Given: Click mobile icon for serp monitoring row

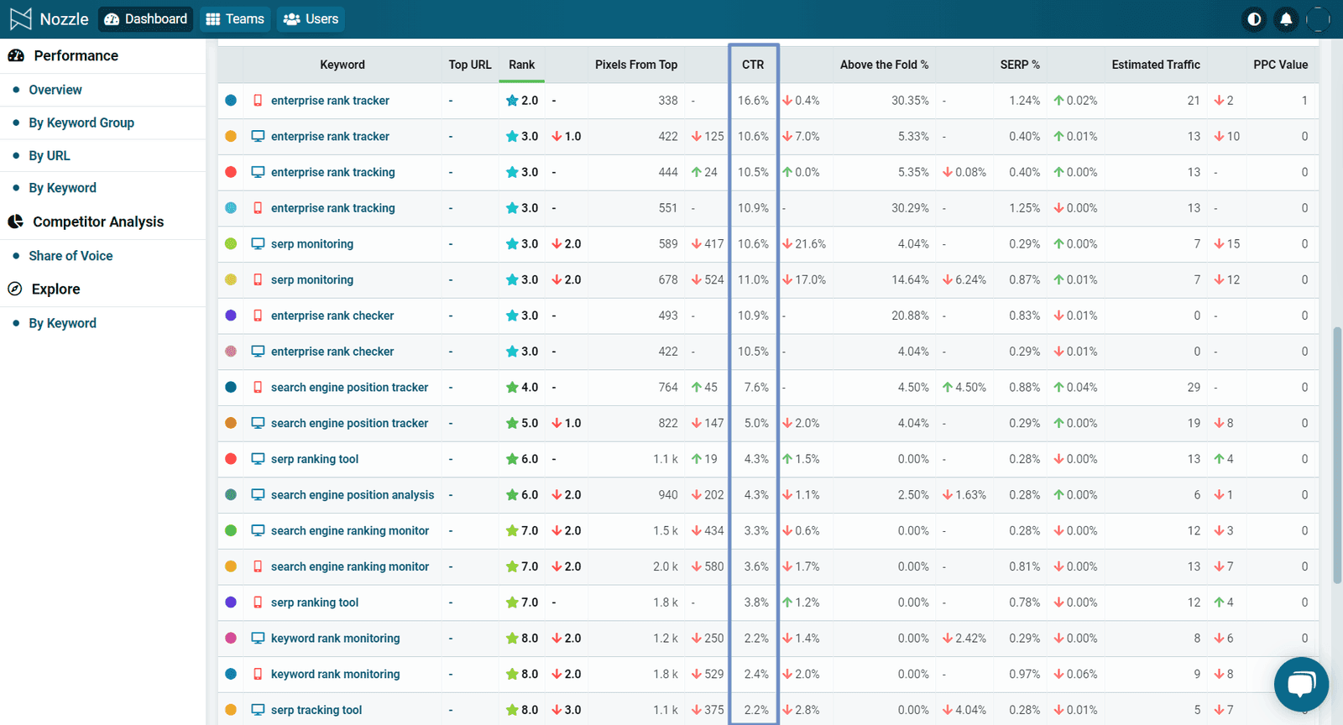Looking at the screenshot, I should [x=258, y=279].
